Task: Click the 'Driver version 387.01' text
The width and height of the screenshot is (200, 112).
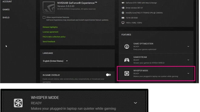Action: 134,8
